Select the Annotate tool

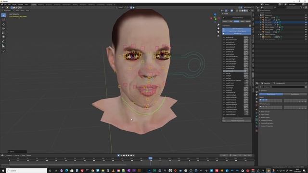click(3, 42)
